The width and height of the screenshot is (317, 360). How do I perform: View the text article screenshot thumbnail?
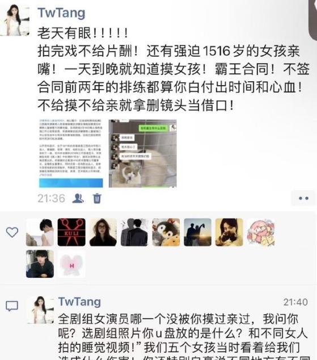click(71, 153)
